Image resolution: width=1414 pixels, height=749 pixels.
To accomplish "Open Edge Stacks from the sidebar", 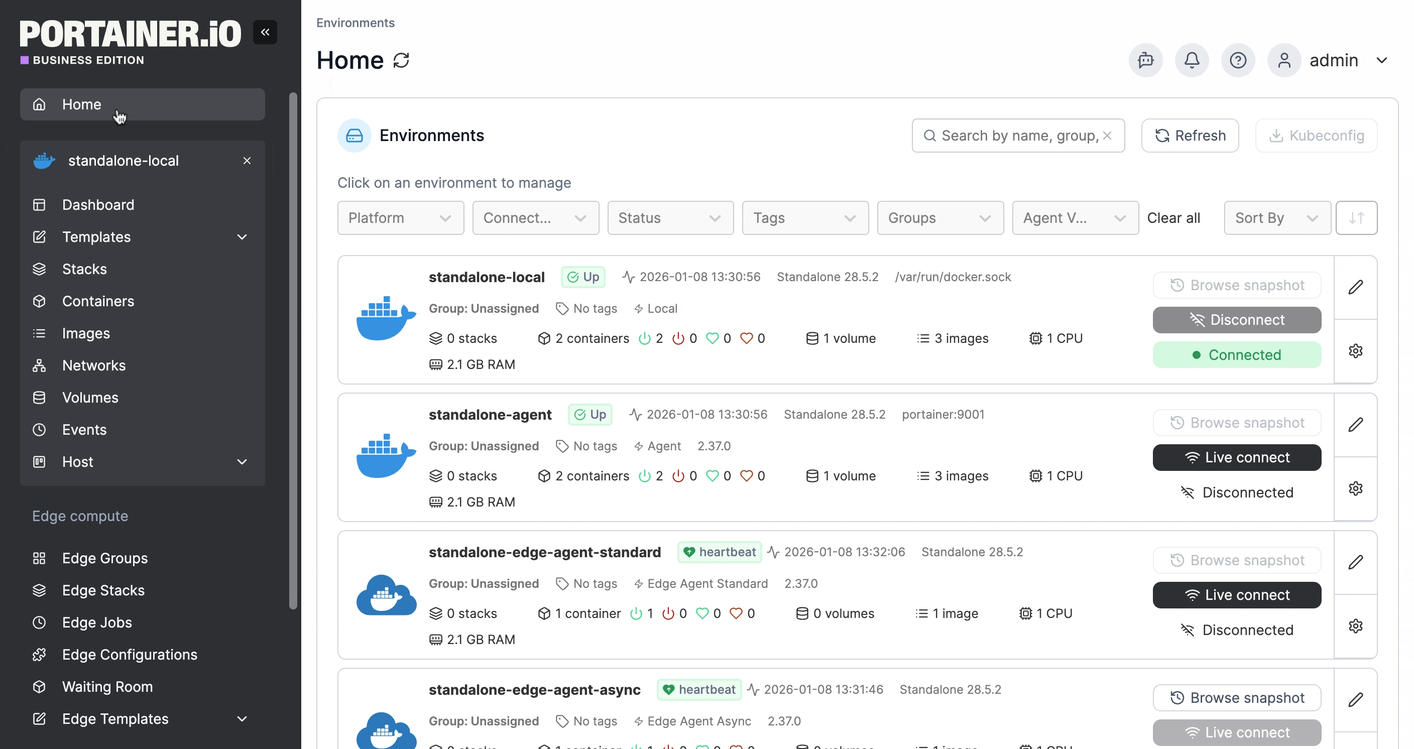I will coord(103,590).
